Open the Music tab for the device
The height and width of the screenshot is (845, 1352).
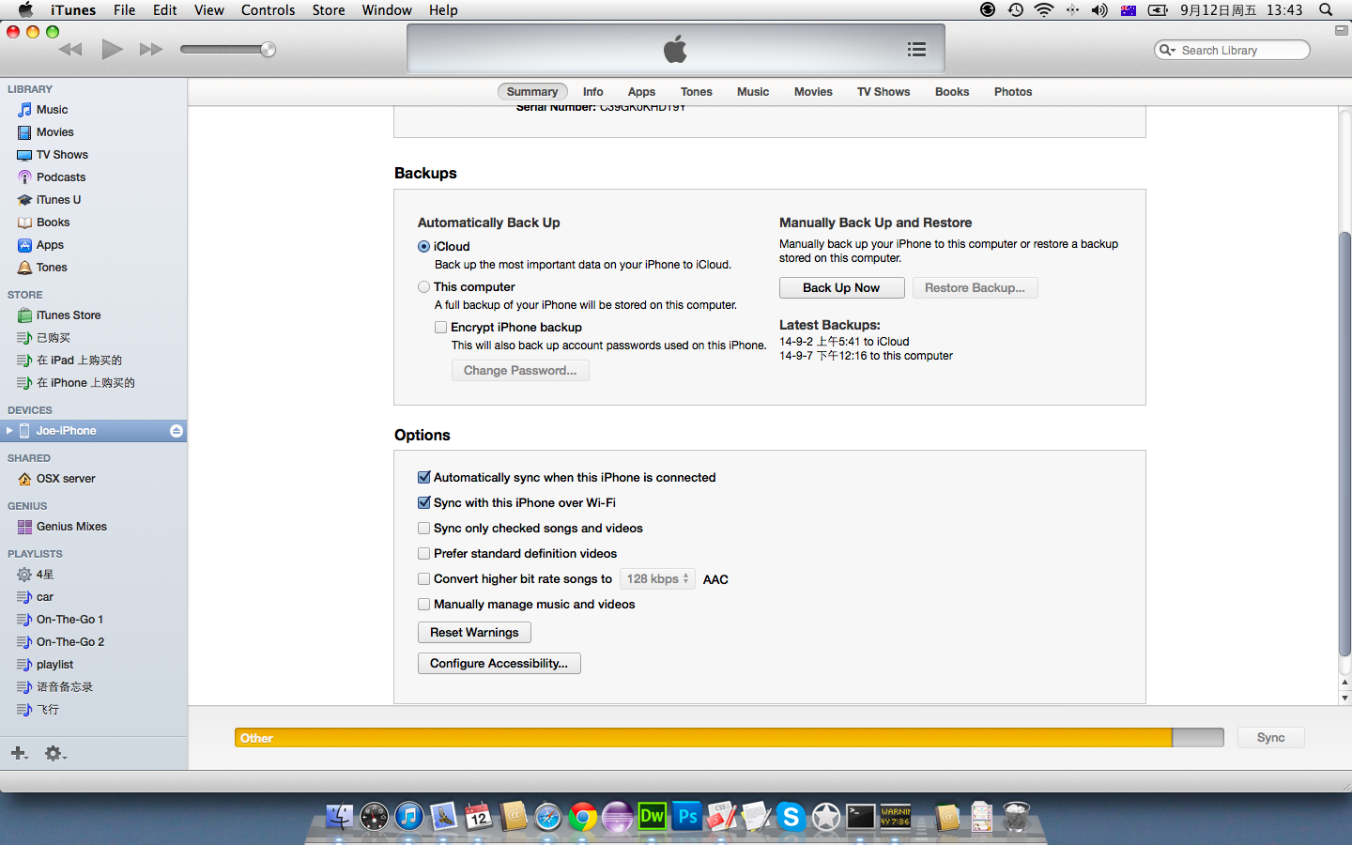[x=753, y=92]
